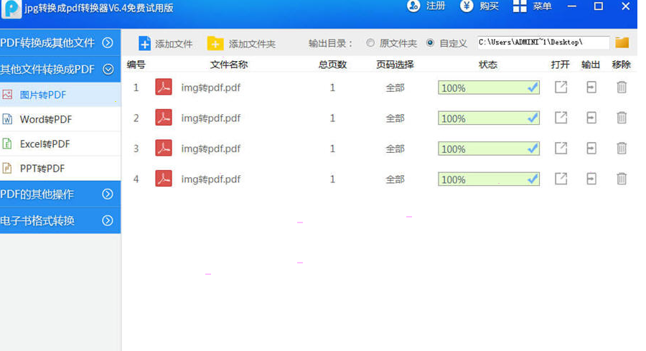Select the file name img转pdf.pdf in row 1
The height and width of the screenshot is (351, 646).
coord(210,88)
